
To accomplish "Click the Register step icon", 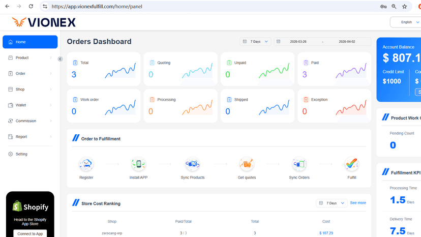I will [86, 164].
